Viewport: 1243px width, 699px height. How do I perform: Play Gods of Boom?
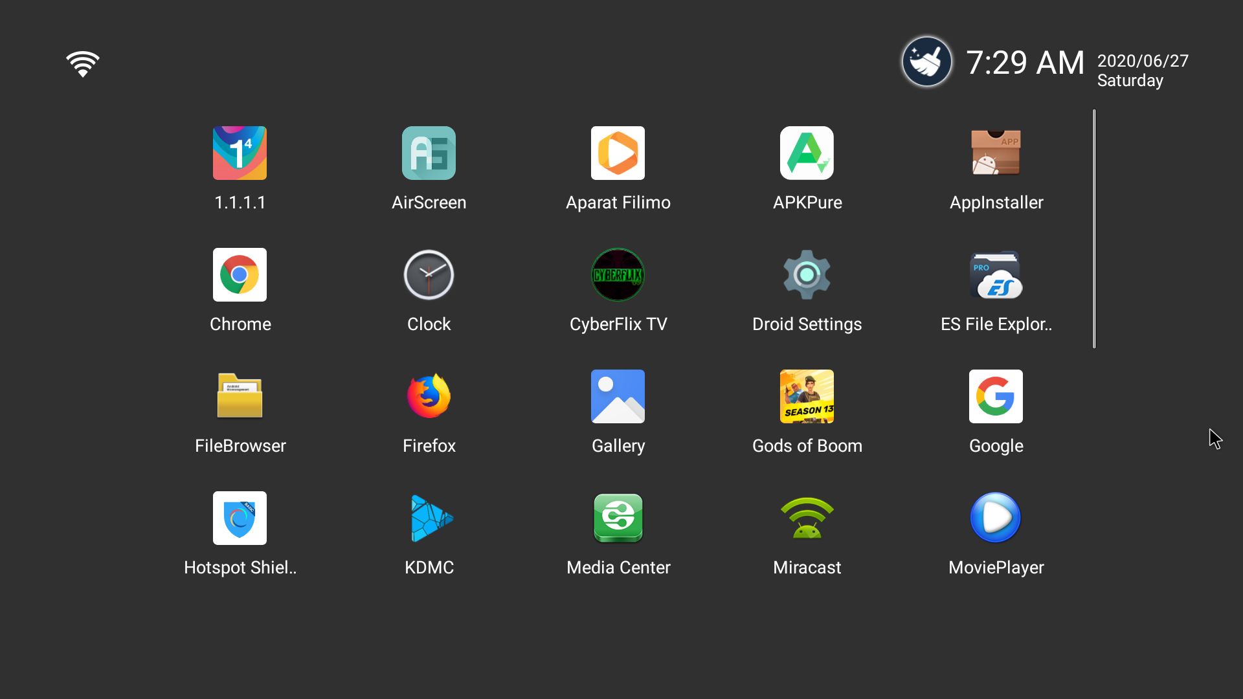(x=807, y=396)
